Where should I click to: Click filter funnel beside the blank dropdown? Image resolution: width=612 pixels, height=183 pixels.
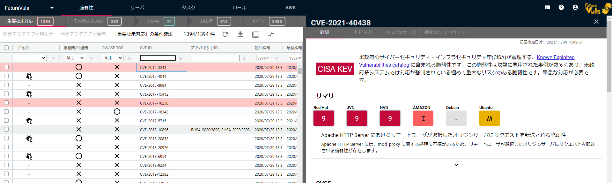tap(53, 58)
